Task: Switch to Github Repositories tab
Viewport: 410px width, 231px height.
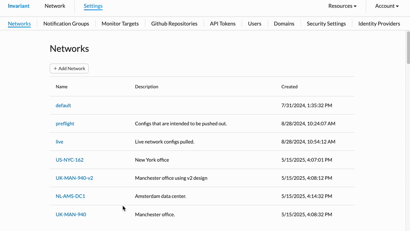Action: click(x=174, y=24)
